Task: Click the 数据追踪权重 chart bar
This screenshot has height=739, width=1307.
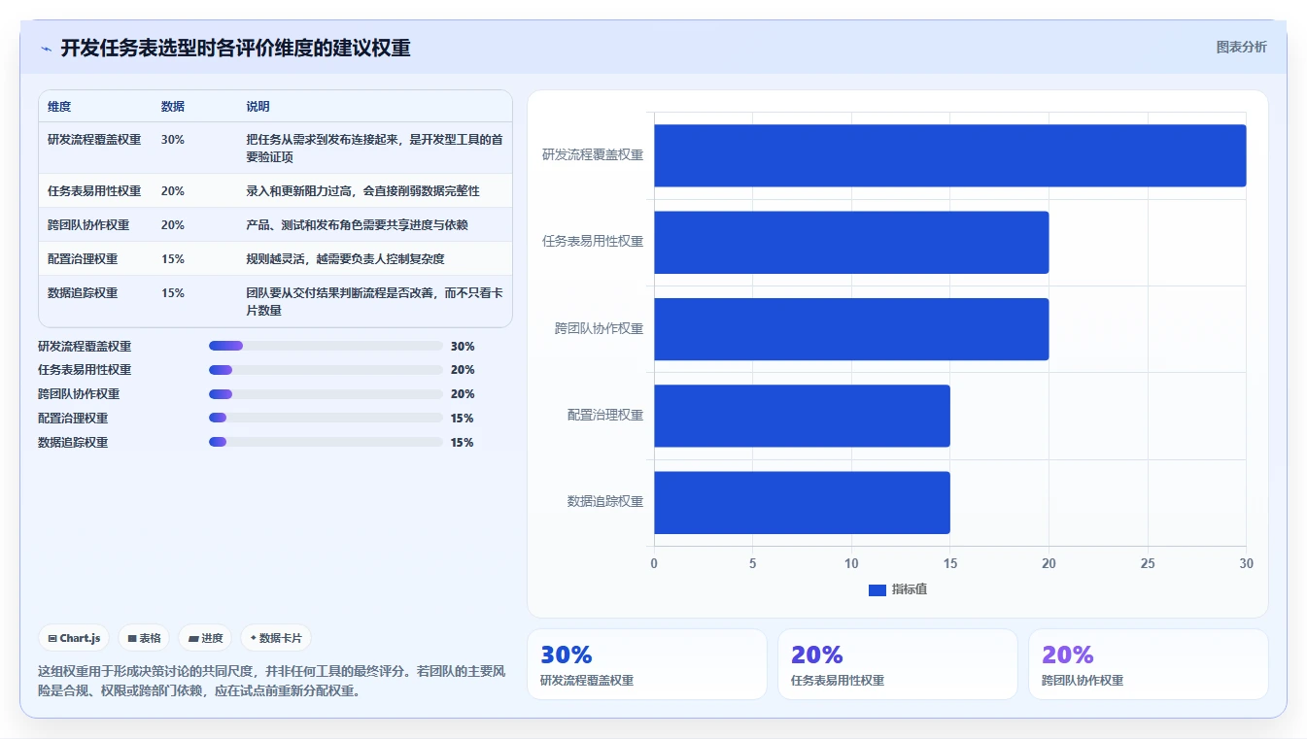Action: click(802, 502)
